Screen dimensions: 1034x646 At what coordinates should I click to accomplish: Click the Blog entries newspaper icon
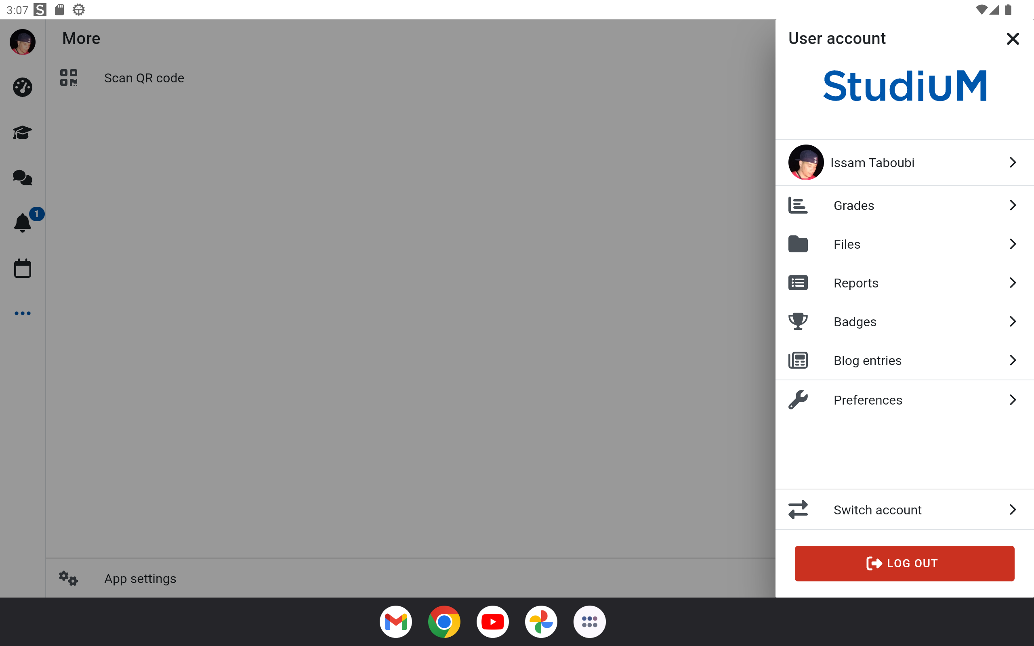(798, 360)
